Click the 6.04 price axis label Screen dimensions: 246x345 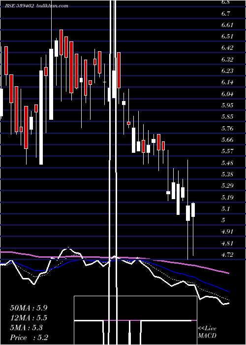tap(227, 94)
